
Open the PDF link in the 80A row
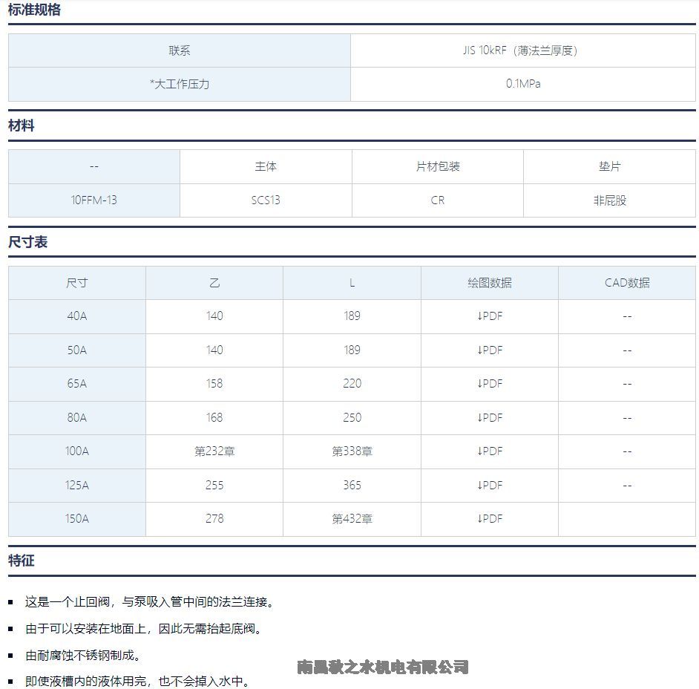489,417
